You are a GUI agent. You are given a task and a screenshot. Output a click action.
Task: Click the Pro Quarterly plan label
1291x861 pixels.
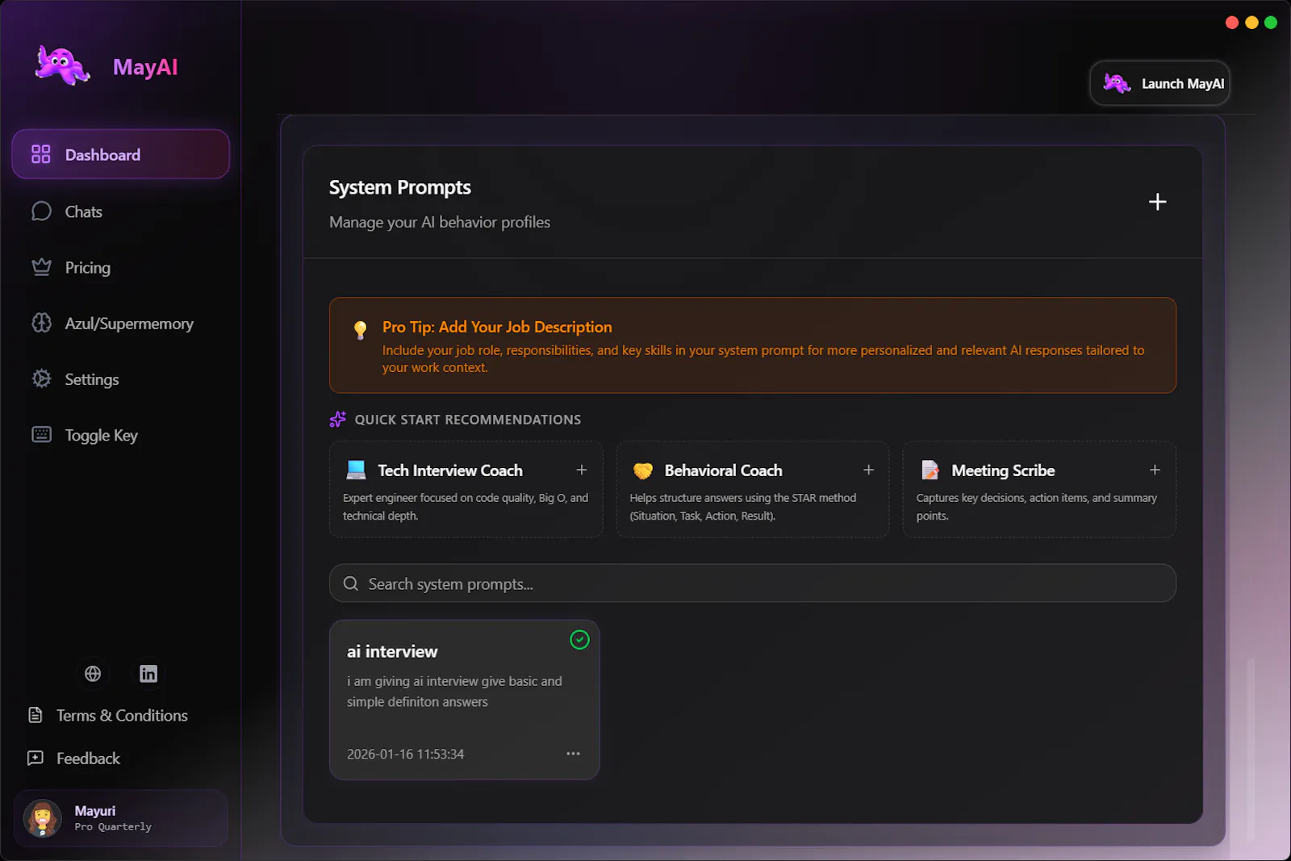coord(113,827)
